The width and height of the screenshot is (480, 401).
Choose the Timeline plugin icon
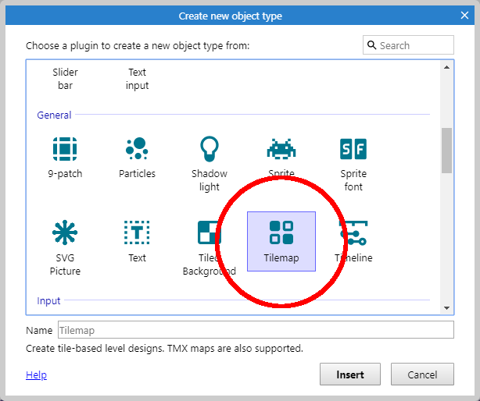(353, 232)
